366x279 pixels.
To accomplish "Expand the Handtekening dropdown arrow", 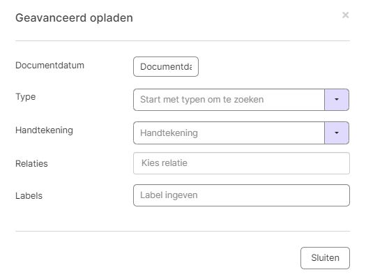I will point(337,133).
